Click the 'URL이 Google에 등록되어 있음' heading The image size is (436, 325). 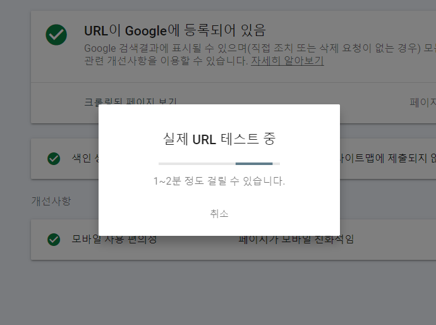tap(175, 30)
